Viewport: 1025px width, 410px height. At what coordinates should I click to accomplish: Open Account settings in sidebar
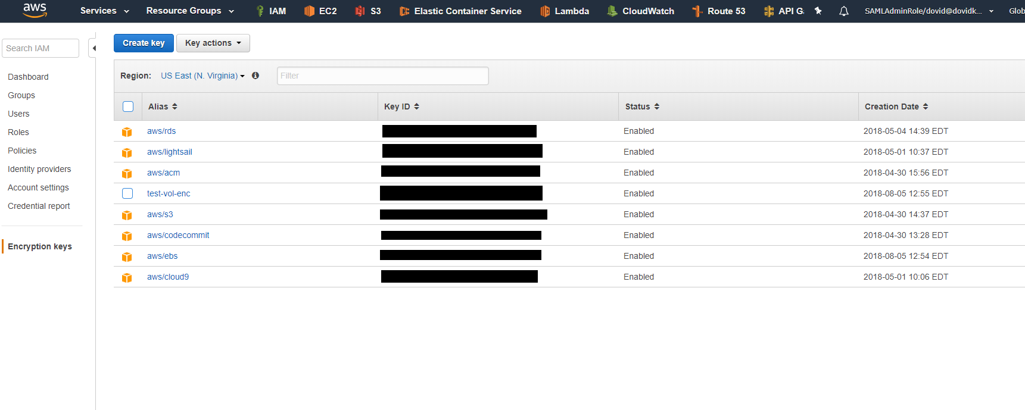pyautogui.click(x=38, y=187)
